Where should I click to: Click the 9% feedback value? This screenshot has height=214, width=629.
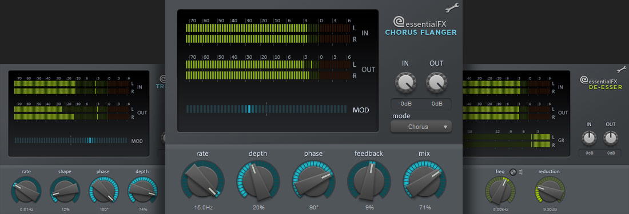(x=369, y=207)
